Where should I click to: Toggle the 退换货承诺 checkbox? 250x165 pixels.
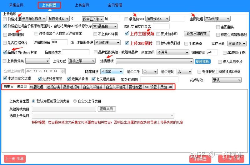pos(69,79)
